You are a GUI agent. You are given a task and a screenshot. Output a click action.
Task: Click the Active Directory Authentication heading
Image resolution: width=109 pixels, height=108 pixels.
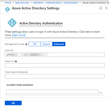(x=41, y=23)
